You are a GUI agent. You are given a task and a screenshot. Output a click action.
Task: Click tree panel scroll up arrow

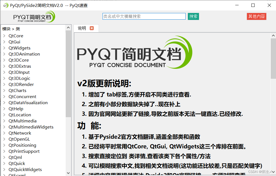(68, 28)
